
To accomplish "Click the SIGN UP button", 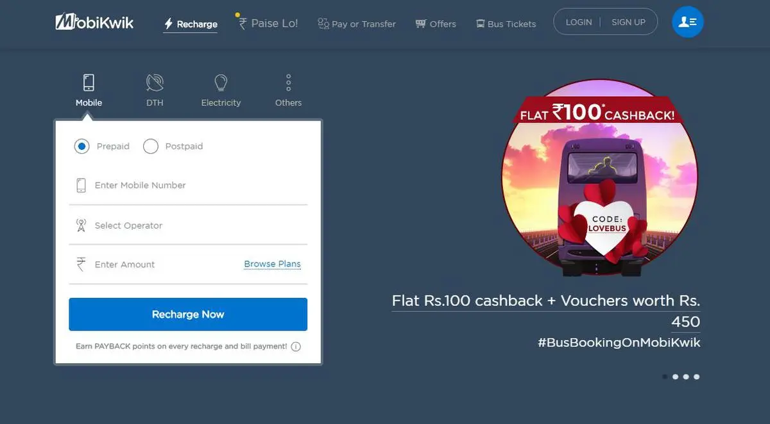I will coord(628,22).
